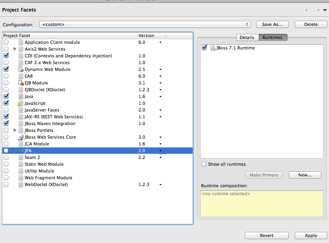Click the Java facet J icon

[21, 96]
